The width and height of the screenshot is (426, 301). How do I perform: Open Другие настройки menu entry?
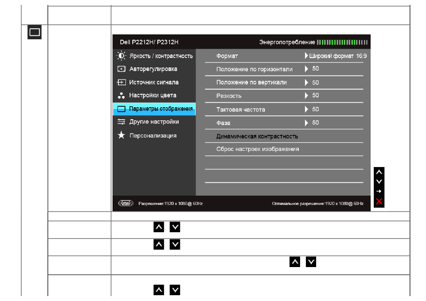tap(154, 122)
